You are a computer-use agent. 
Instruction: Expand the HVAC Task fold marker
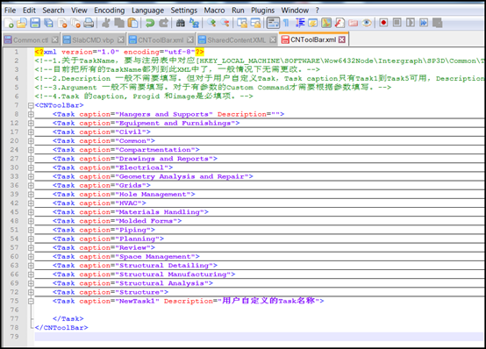point(31,203)
